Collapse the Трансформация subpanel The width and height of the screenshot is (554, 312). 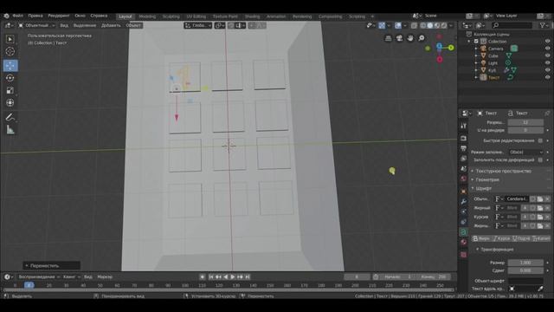[x=497, y=250]
